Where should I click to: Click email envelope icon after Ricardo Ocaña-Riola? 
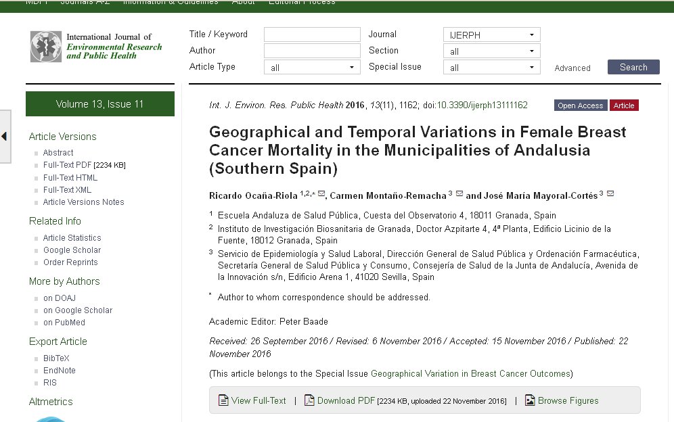(321, 194)
